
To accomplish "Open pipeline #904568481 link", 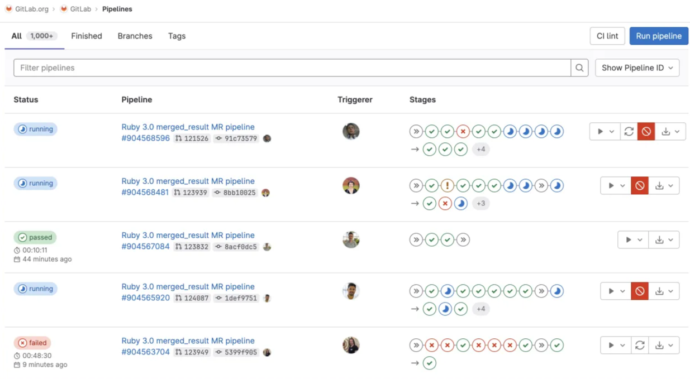I will point(145,192).
